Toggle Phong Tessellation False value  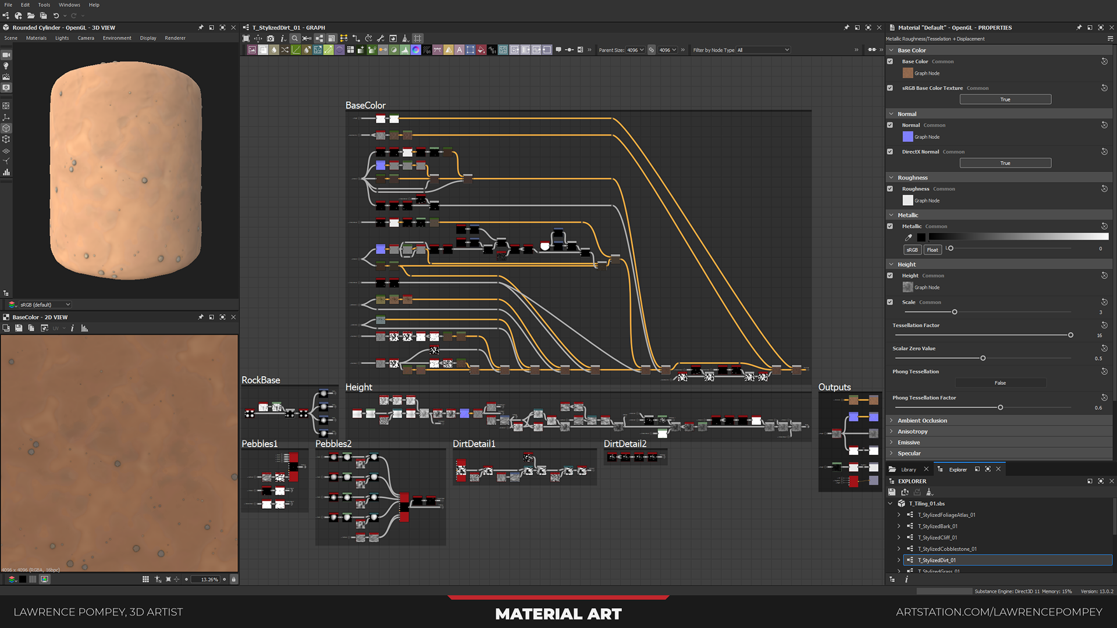1000,383
